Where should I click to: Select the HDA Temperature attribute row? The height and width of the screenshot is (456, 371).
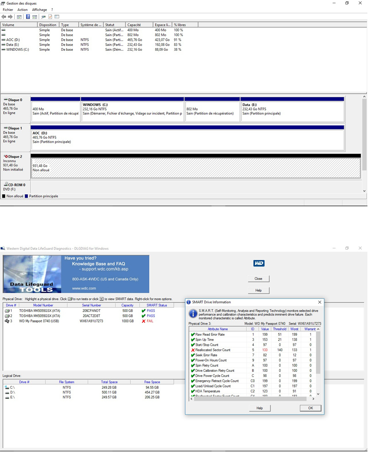point(252,392)
